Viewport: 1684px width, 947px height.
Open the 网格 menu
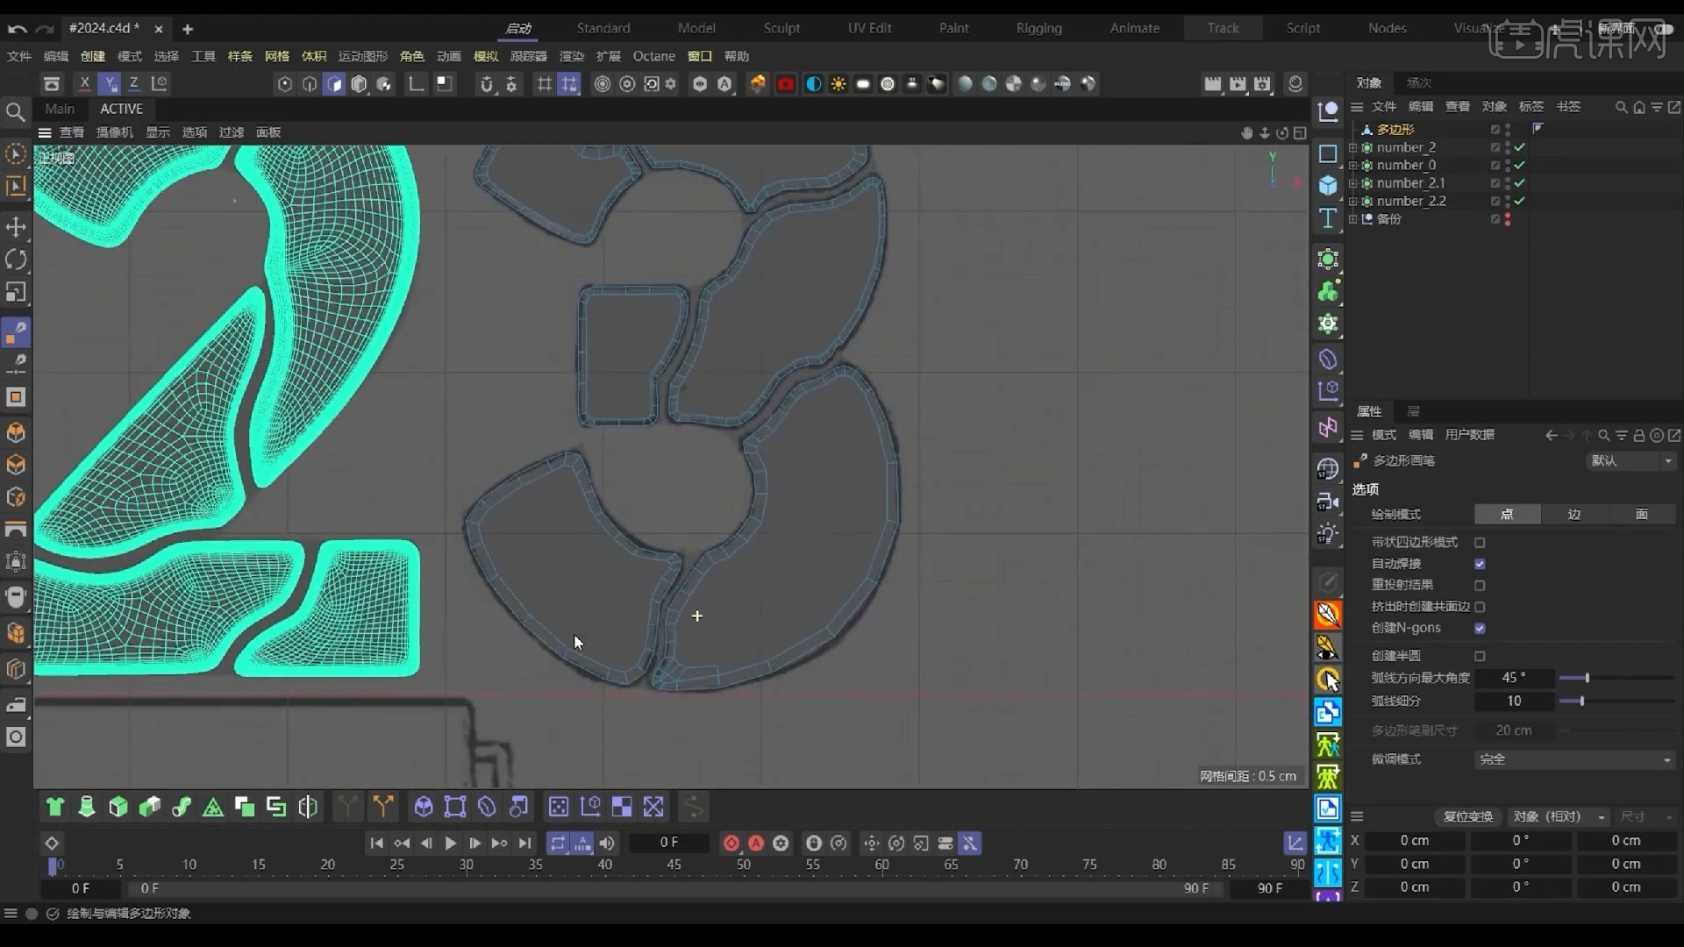(x=276, y=56)
